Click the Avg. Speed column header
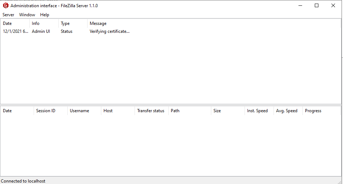This screenshot has width=343, height=184. [288, 111]
